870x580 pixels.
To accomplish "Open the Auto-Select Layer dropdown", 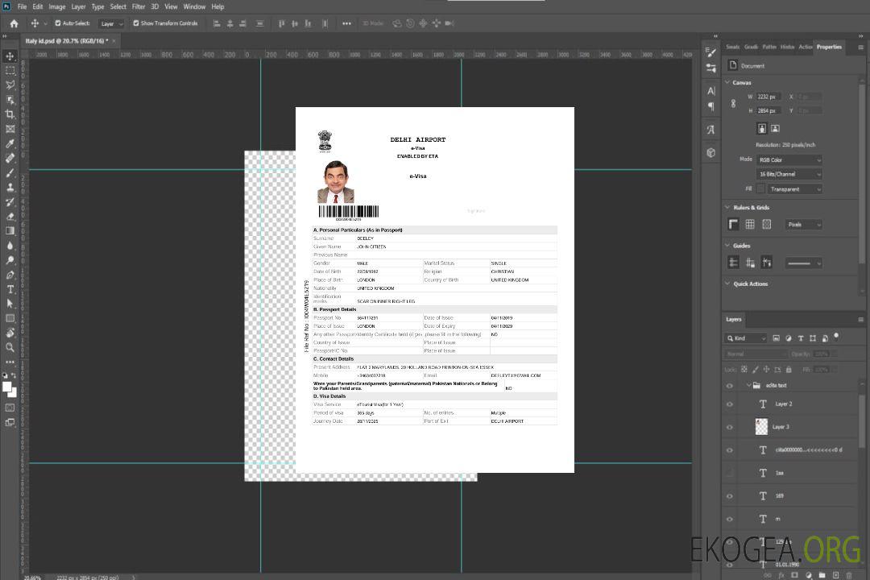I will (111, 23).
